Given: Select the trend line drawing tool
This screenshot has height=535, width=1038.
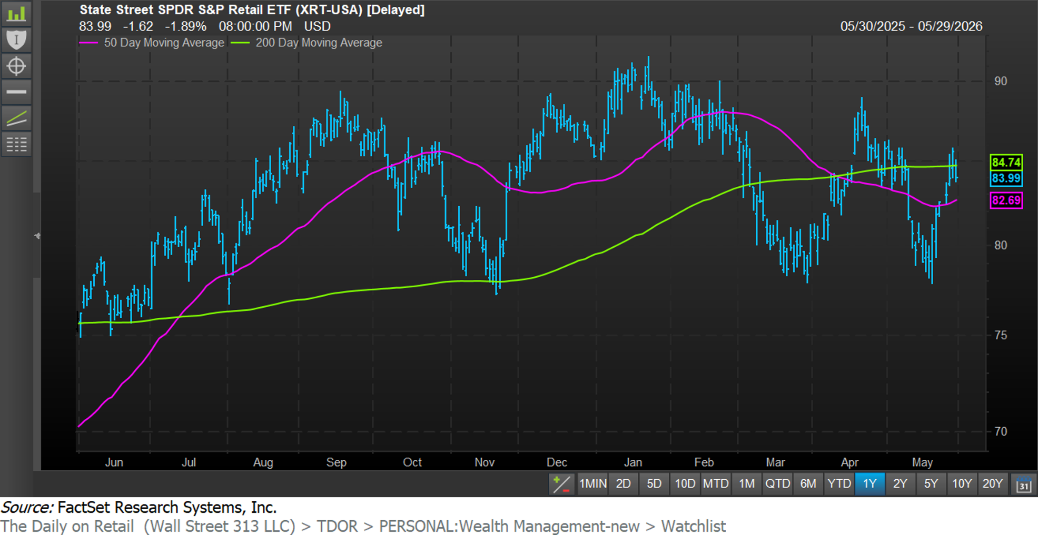Looking at the screenshot, I should (16, 118).
